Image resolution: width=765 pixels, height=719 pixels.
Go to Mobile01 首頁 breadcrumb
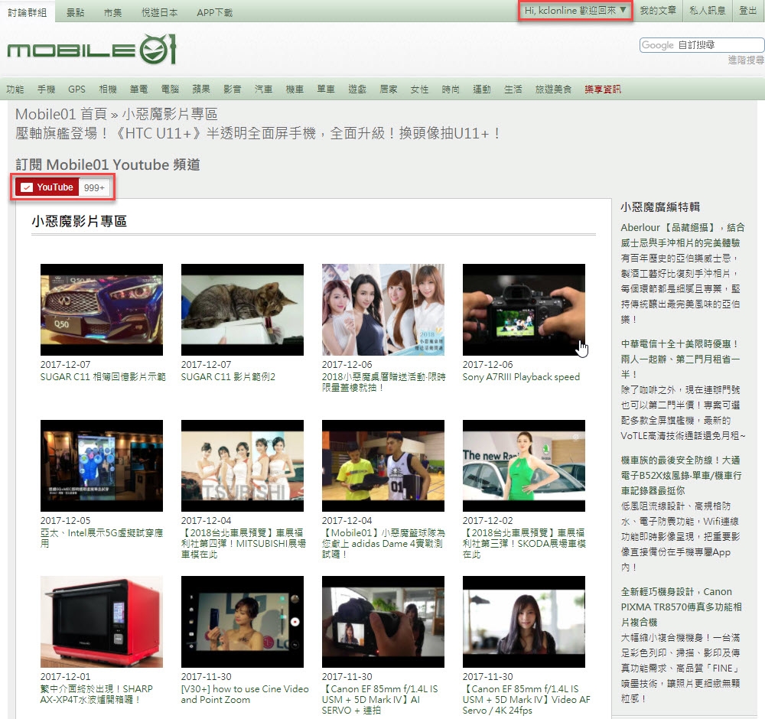[x=61, y=114]
